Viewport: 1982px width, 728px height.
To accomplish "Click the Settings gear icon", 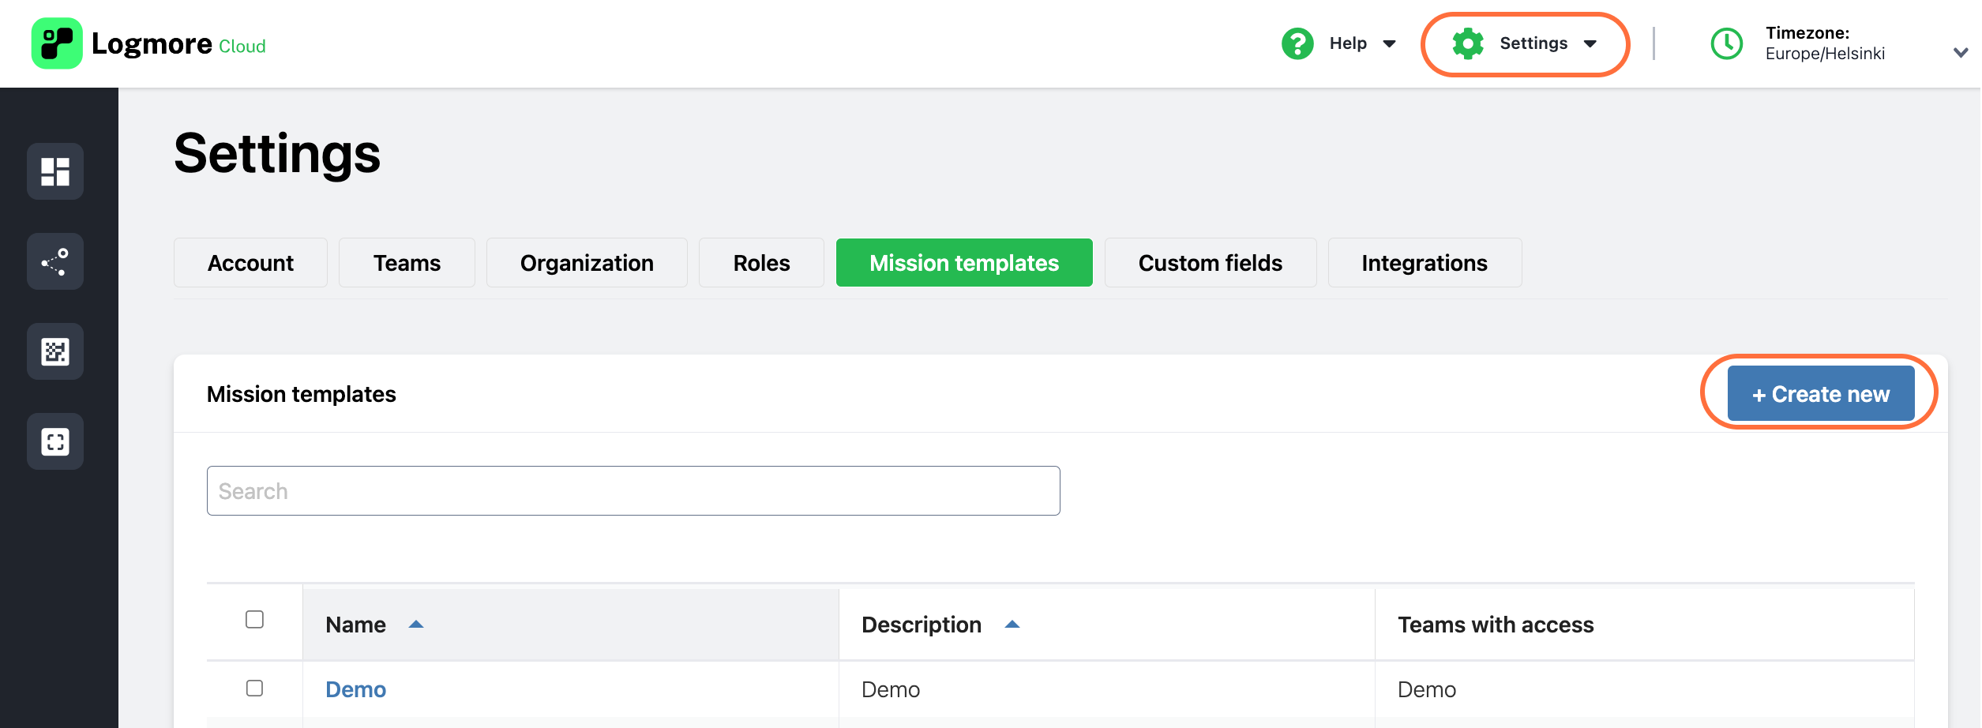I will click(x=1467, y=43).
